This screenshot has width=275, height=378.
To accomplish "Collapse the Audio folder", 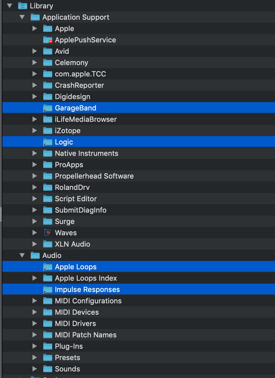I will tap(22, 256).
